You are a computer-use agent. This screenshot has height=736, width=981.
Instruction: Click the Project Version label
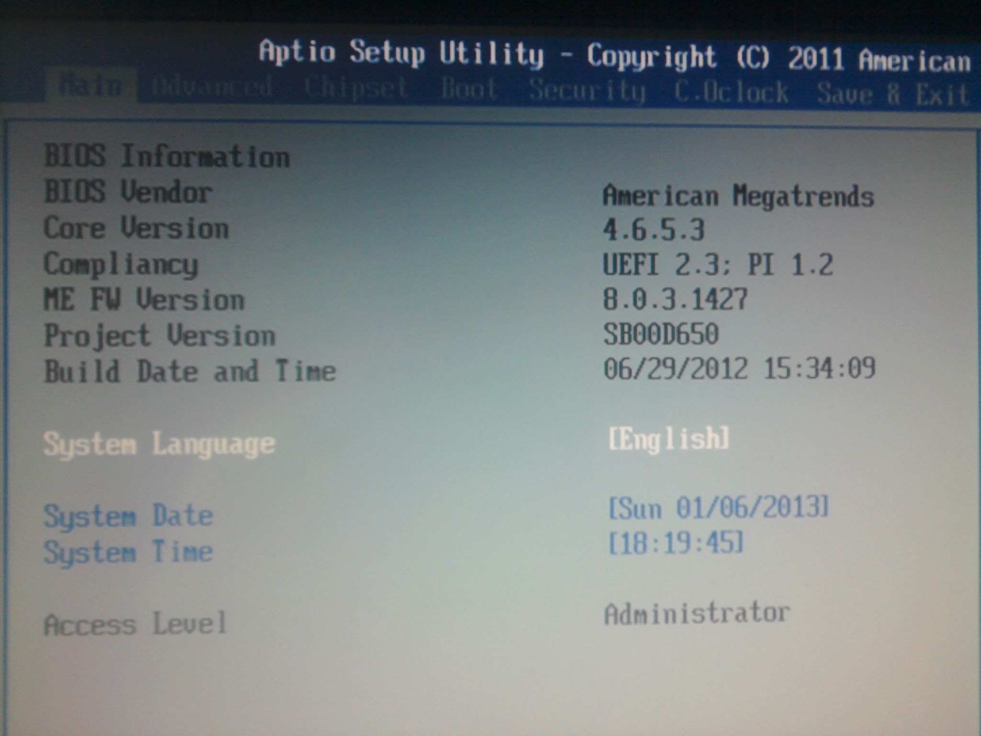point(160,336)
